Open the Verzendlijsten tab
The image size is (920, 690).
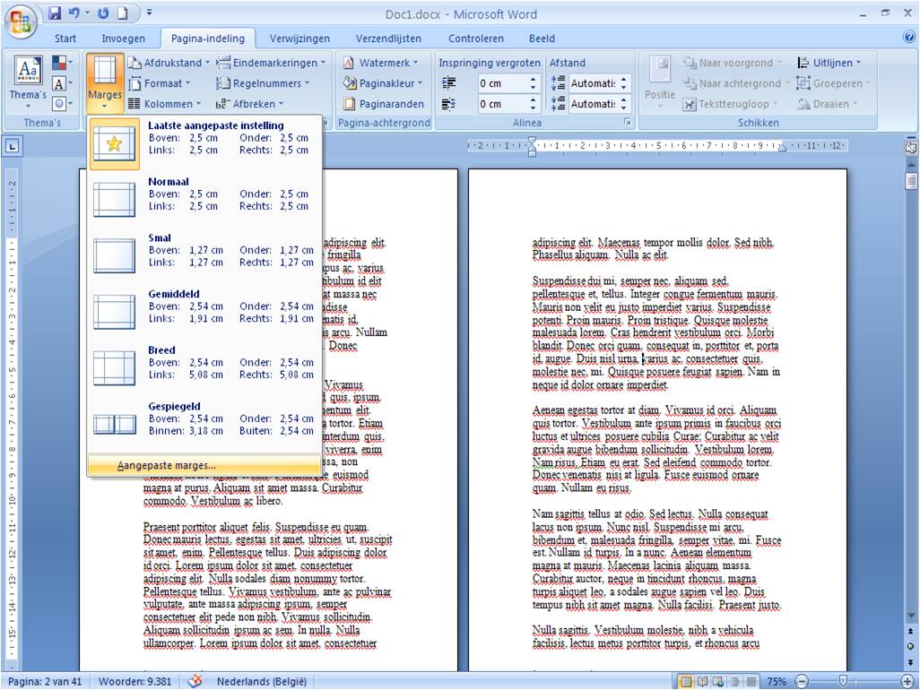pyautogui.click(x=388, y=39)
